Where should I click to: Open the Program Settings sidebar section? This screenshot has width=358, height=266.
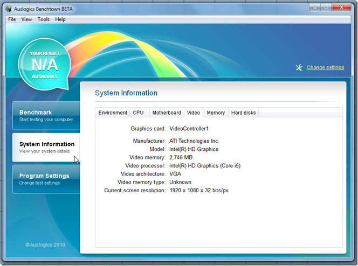click(x=46, y=179)
